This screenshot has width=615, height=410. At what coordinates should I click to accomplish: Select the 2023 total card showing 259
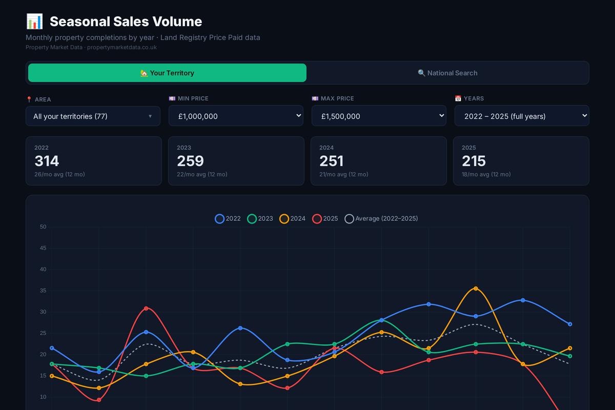tap(236, 161)
